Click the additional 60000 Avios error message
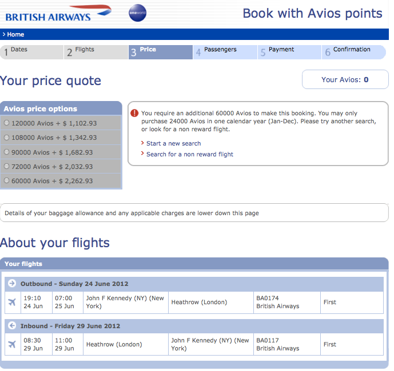The width and height of the screenshot is (394, 371). [x=258, y=121]
